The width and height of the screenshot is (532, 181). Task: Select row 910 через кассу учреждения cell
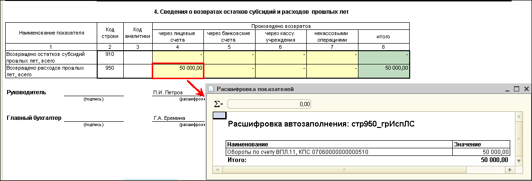tap(281, 57)
